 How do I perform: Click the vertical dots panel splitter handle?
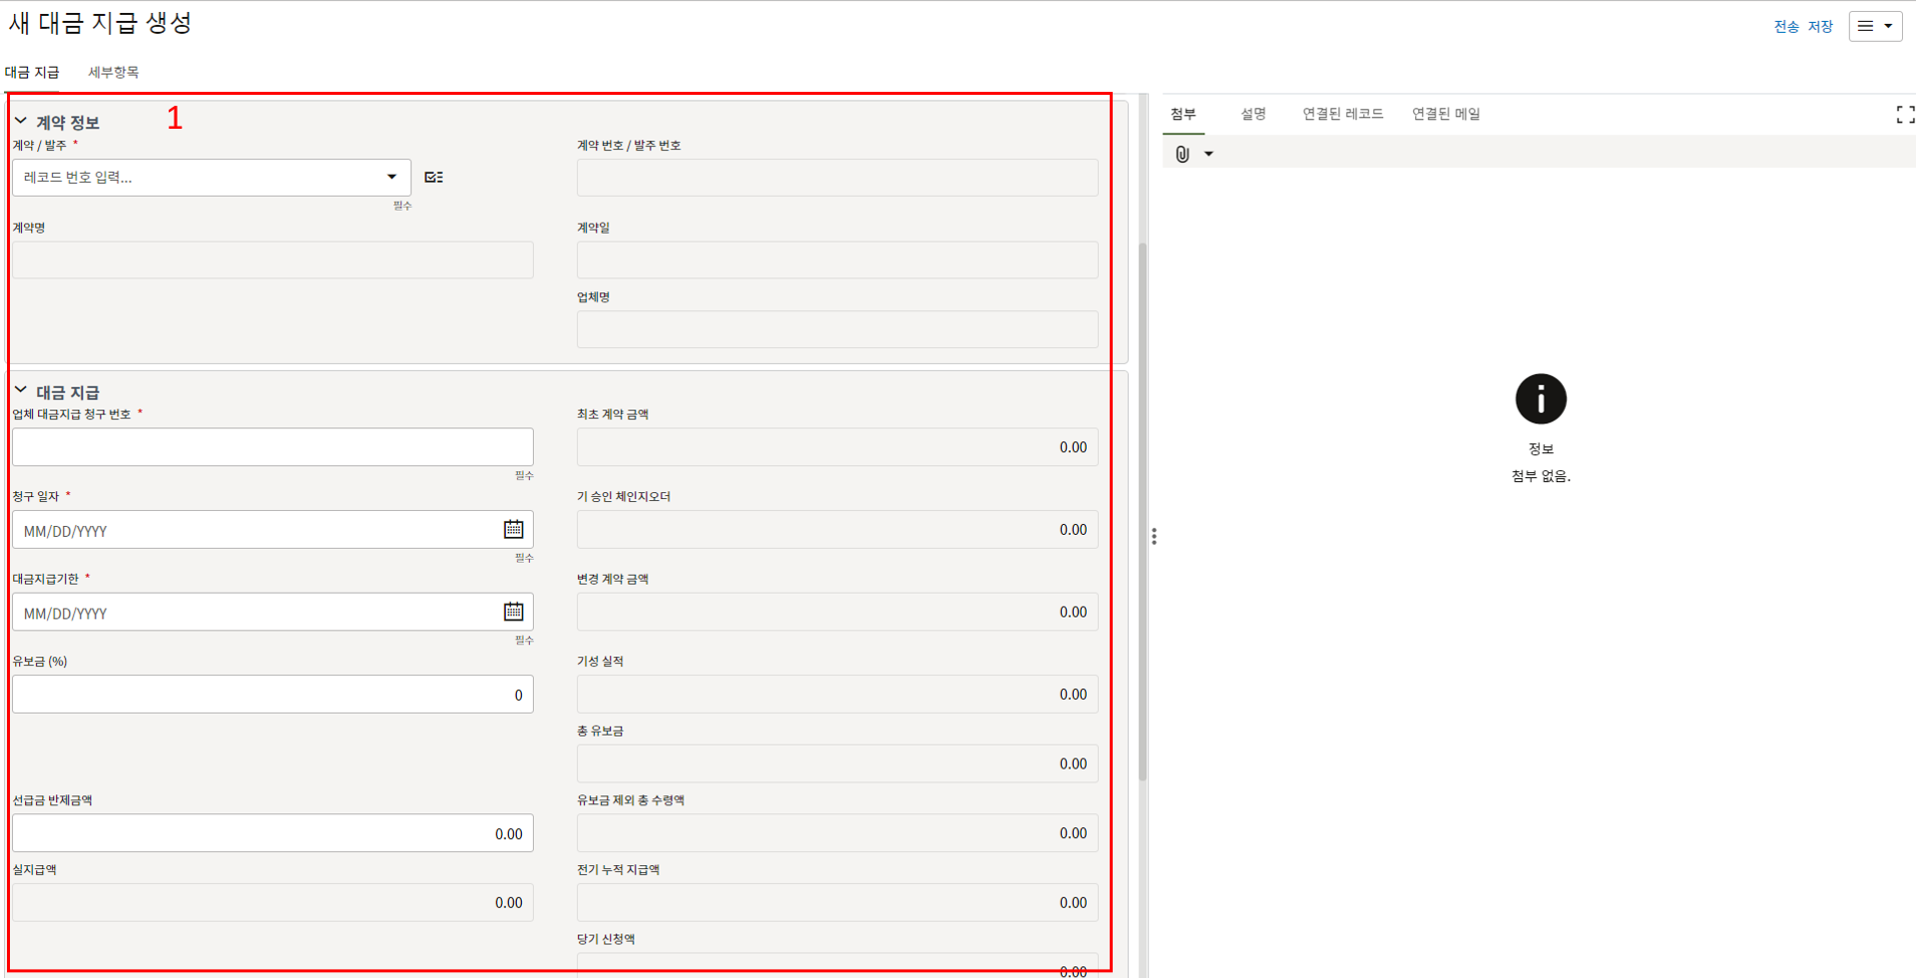(x=1154, y=537)
